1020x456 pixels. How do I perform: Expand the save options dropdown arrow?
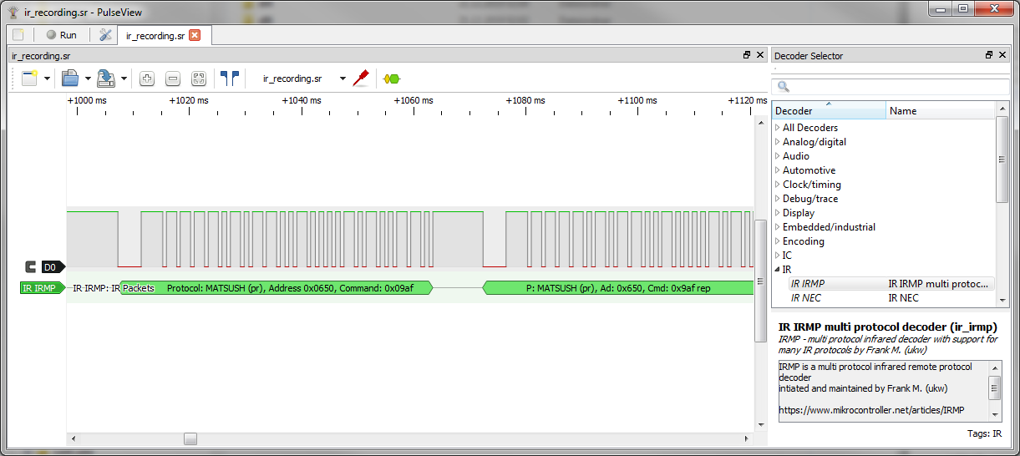point(124,79)
